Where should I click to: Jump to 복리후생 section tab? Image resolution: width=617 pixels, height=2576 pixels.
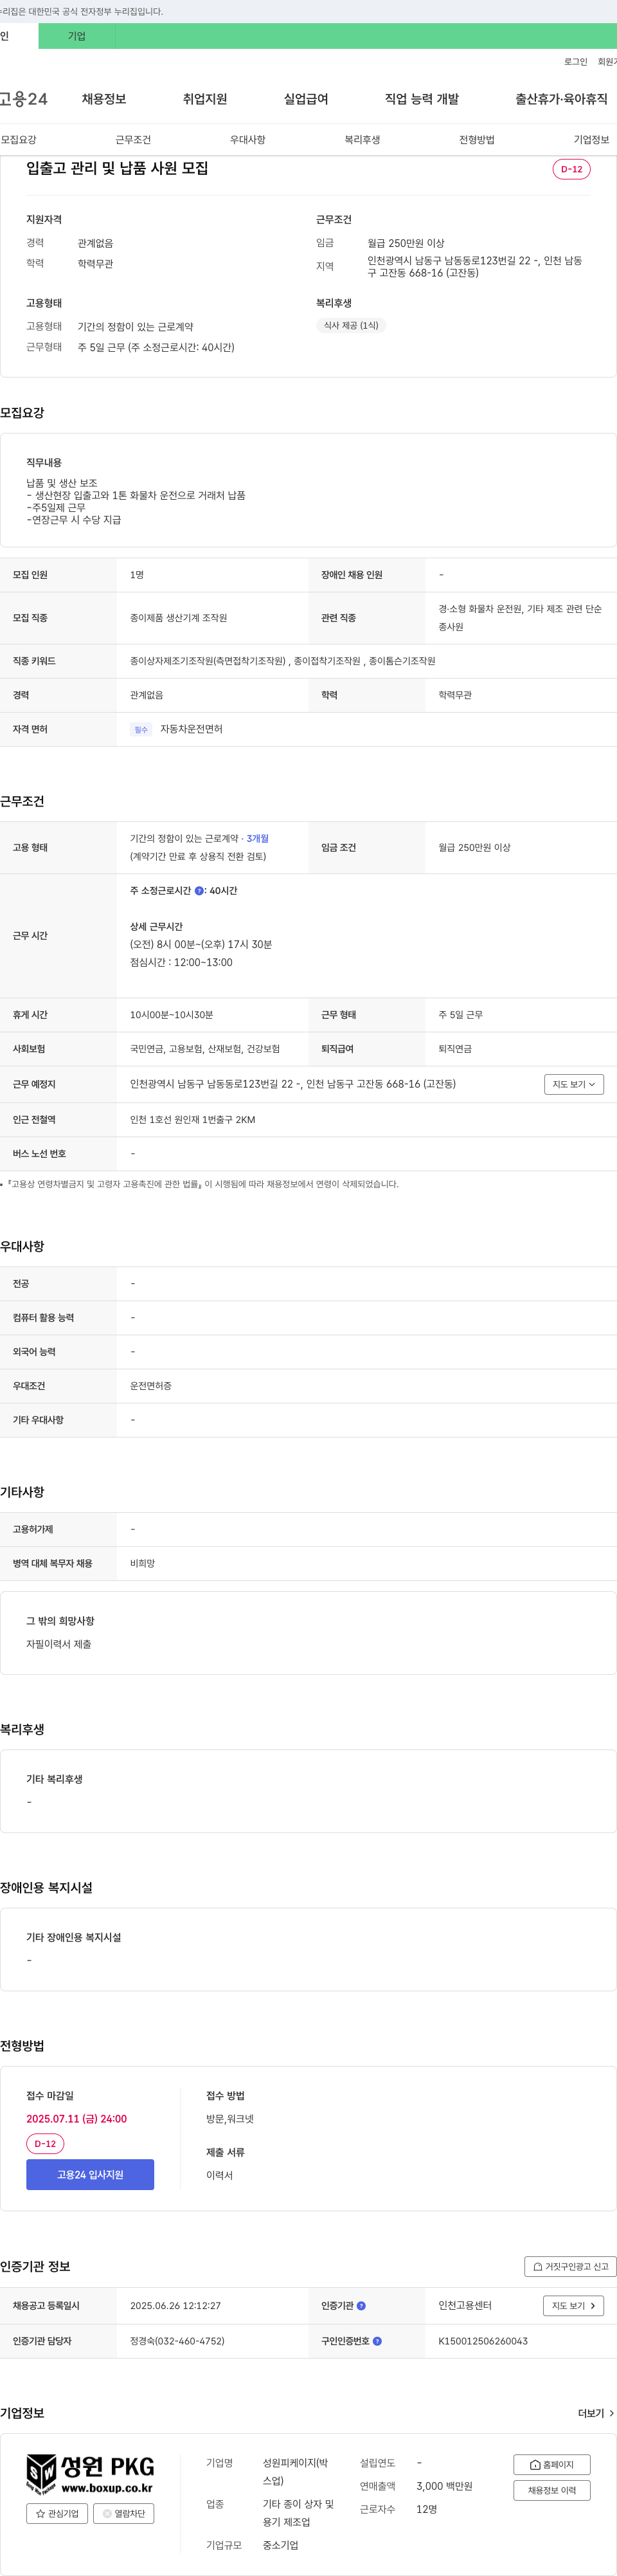pyautogui.click(x=362, y=140)
